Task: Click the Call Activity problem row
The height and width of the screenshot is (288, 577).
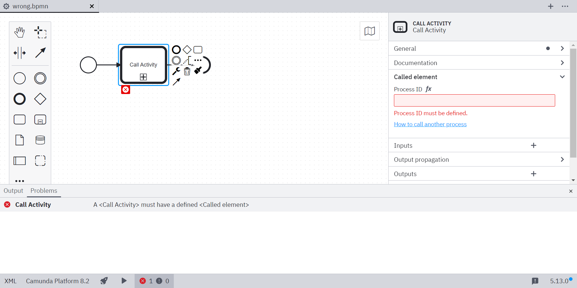Action: (288, 205)
